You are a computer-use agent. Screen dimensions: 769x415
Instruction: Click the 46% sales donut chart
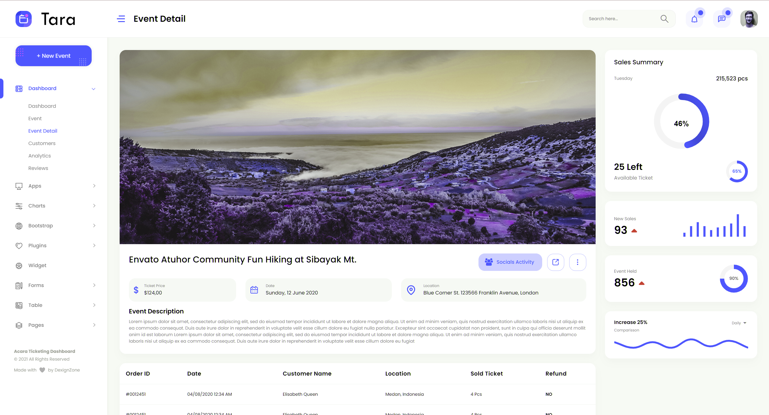point(681,121)
